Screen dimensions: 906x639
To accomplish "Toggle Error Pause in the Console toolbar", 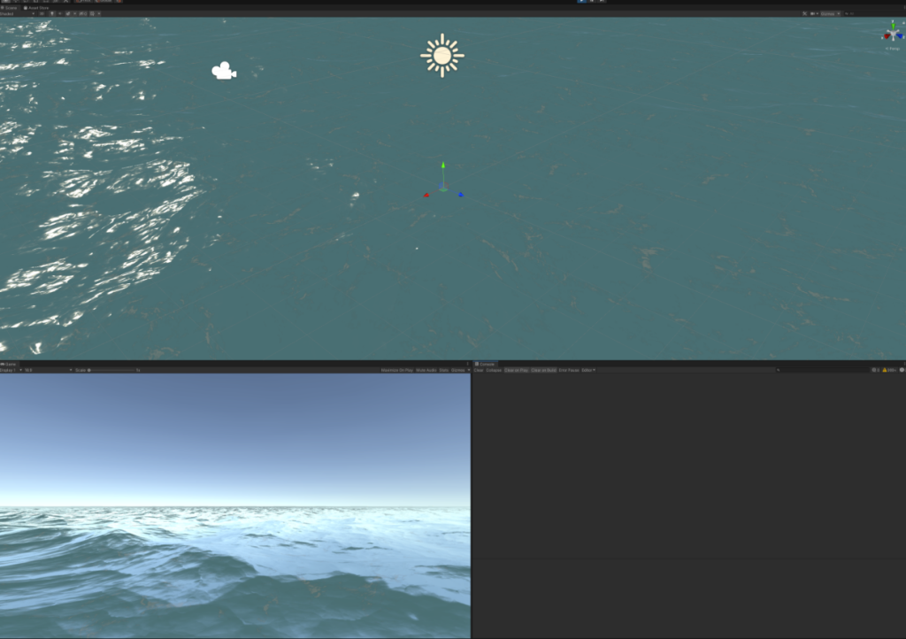I will click(568, 370).
